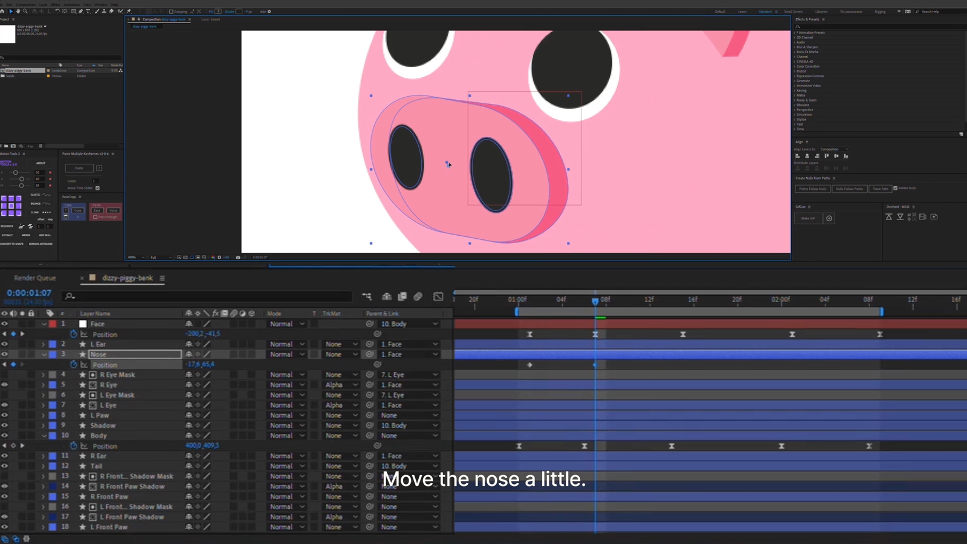The height and width of the screenshot is (544, 967).
Task: Toggle Nose Position stopwatch
Action: [x=74, y=364]
